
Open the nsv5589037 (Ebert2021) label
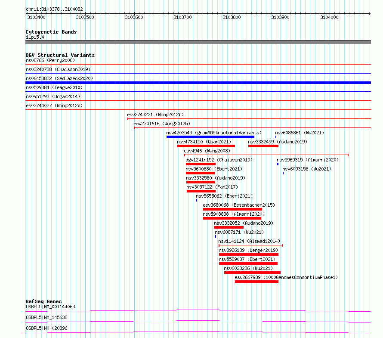coord(247,259)
